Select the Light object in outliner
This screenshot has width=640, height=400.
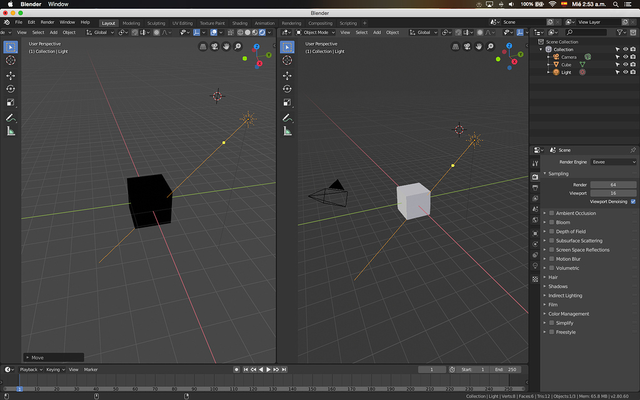click(566, 72)
